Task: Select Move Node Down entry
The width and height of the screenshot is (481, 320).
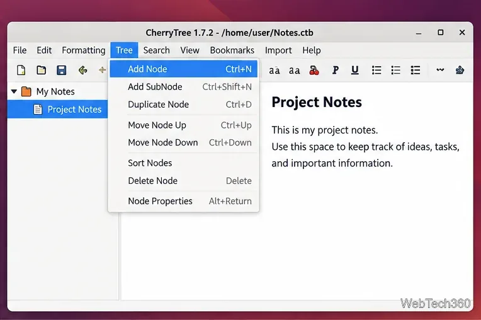Action: [x=183, y=142]
